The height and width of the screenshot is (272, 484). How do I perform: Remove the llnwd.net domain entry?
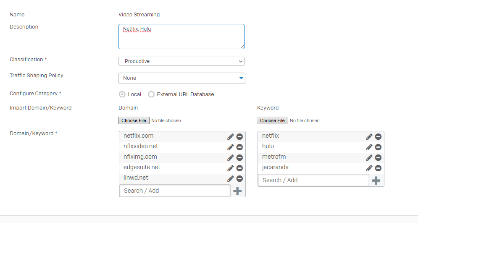pyautogui.click(x=239, y=178)
